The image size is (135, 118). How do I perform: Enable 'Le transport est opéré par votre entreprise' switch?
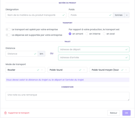click(8, 29)
